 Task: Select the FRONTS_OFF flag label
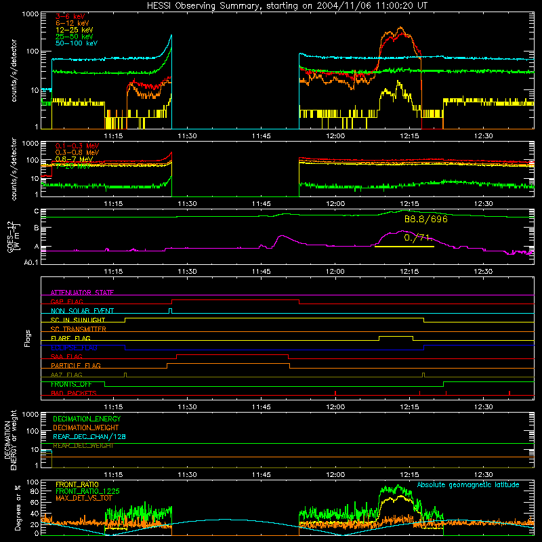tap(71, 384)
